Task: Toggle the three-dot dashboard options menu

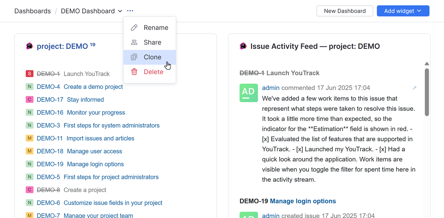Action: pos(130,11)
